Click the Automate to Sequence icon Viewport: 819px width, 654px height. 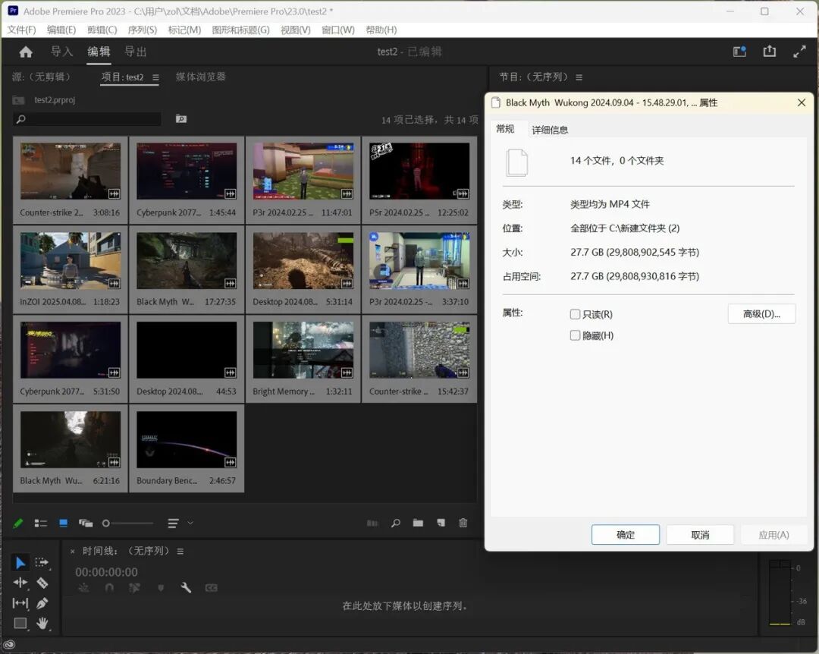[372, 523]
